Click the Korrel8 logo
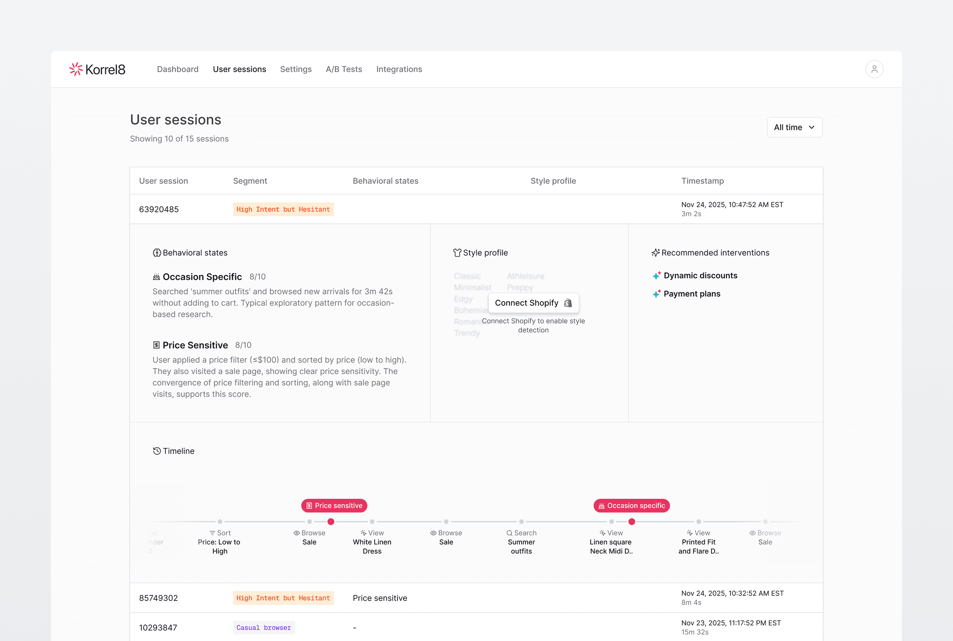 tap(97, 69)
